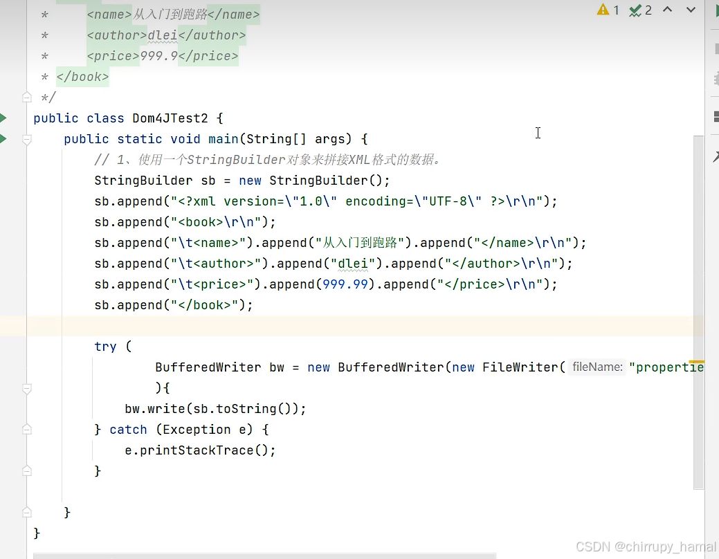Collapse the main method fold marker

click(26, 140)
